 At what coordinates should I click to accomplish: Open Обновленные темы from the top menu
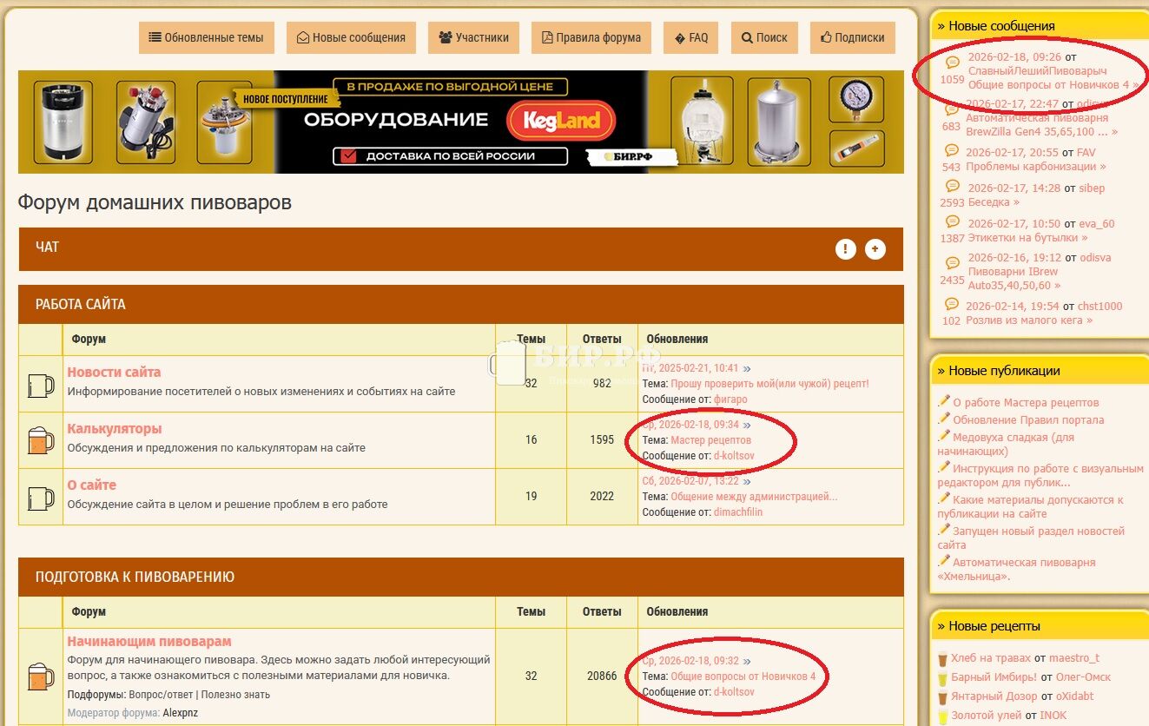click(207, 37)
